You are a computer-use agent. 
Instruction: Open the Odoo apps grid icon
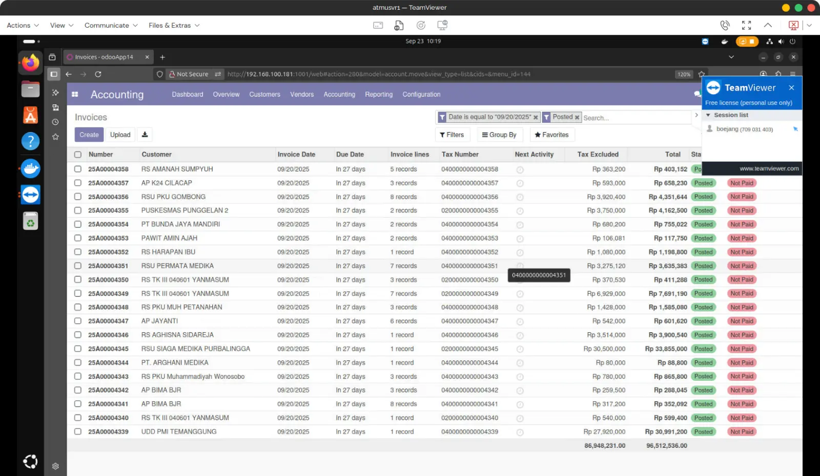(75, 94)
